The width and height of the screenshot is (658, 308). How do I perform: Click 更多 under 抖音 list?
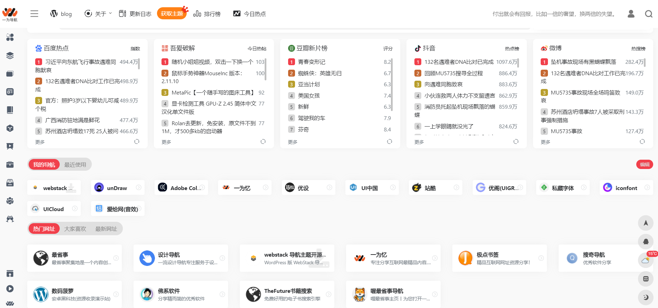(419, 142)
